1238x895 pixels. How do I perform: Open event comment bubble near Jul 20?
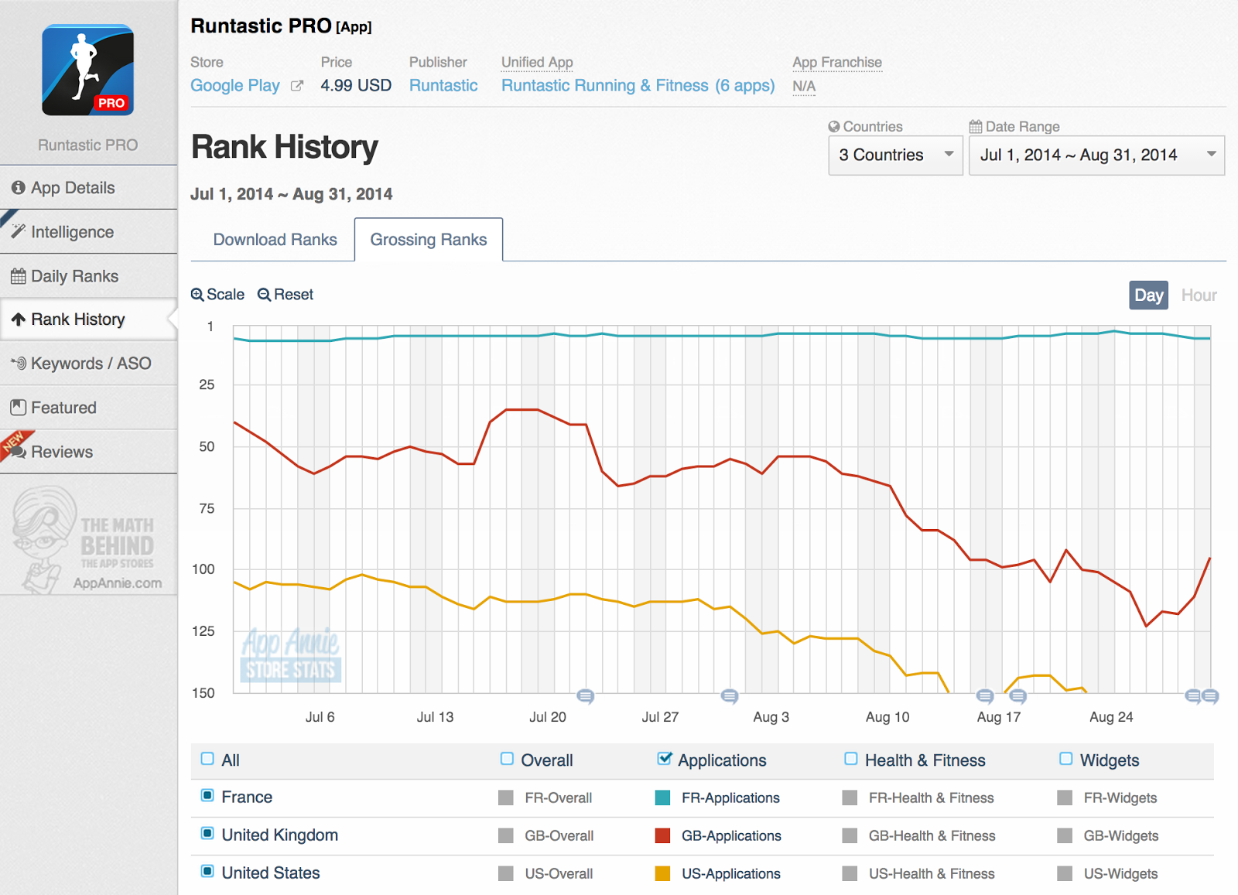point(586,696)
